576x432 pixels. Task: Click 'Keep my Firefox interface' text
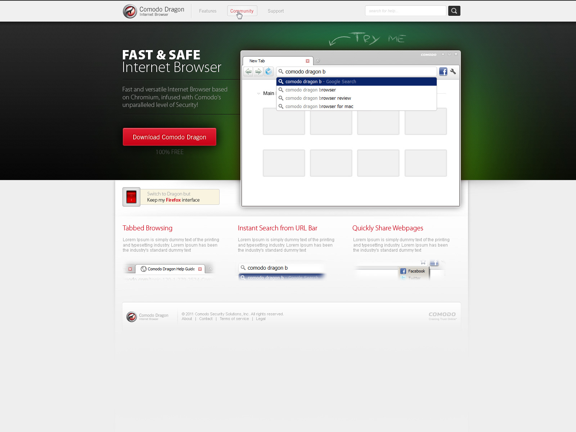click(x=173, y=200)
